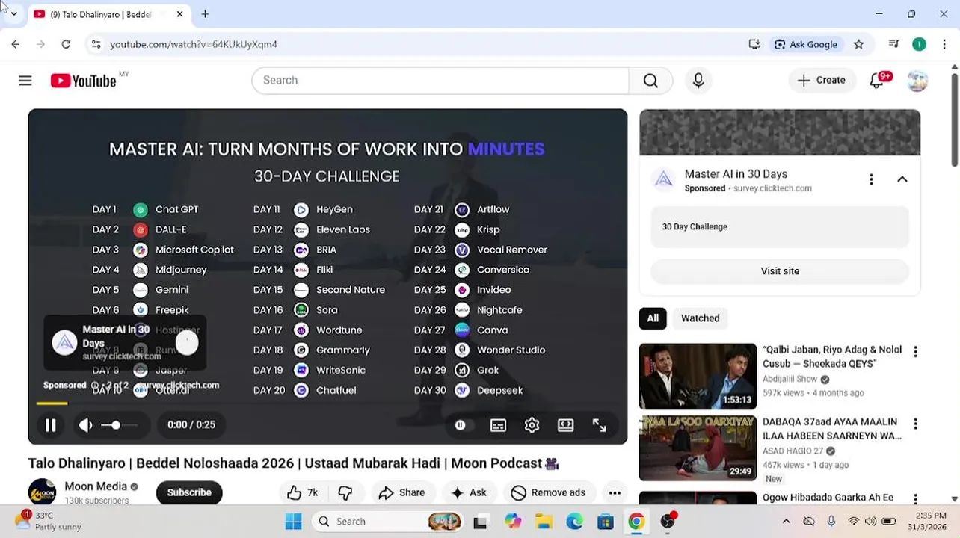
Task: Like the video with thumbs up
Action: 303,492
